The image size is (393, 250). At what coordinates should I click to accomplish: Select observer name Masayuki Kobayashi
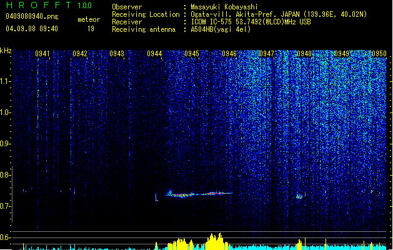224,7
